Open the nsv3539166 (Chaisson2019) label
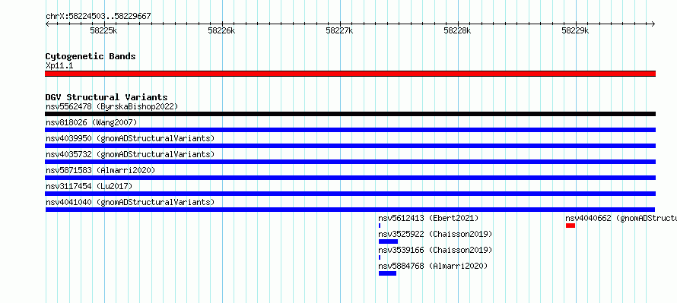This screenshot has height=303, width=677. click(435, 250)
